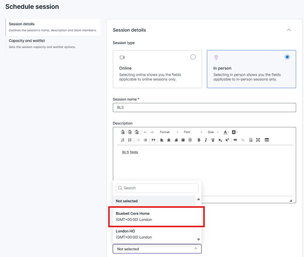Click the Underline icon in the toolbar
This screenshot has width=304, height=257.
(x=213, y=140)
